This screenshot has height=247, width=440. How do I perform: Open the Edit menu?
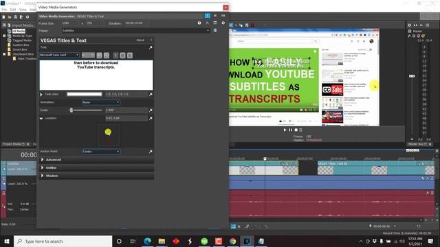(13, 10)
